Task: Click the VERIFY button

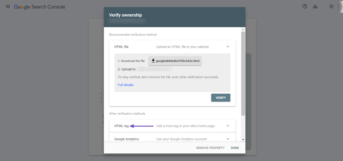Action: 220,98
